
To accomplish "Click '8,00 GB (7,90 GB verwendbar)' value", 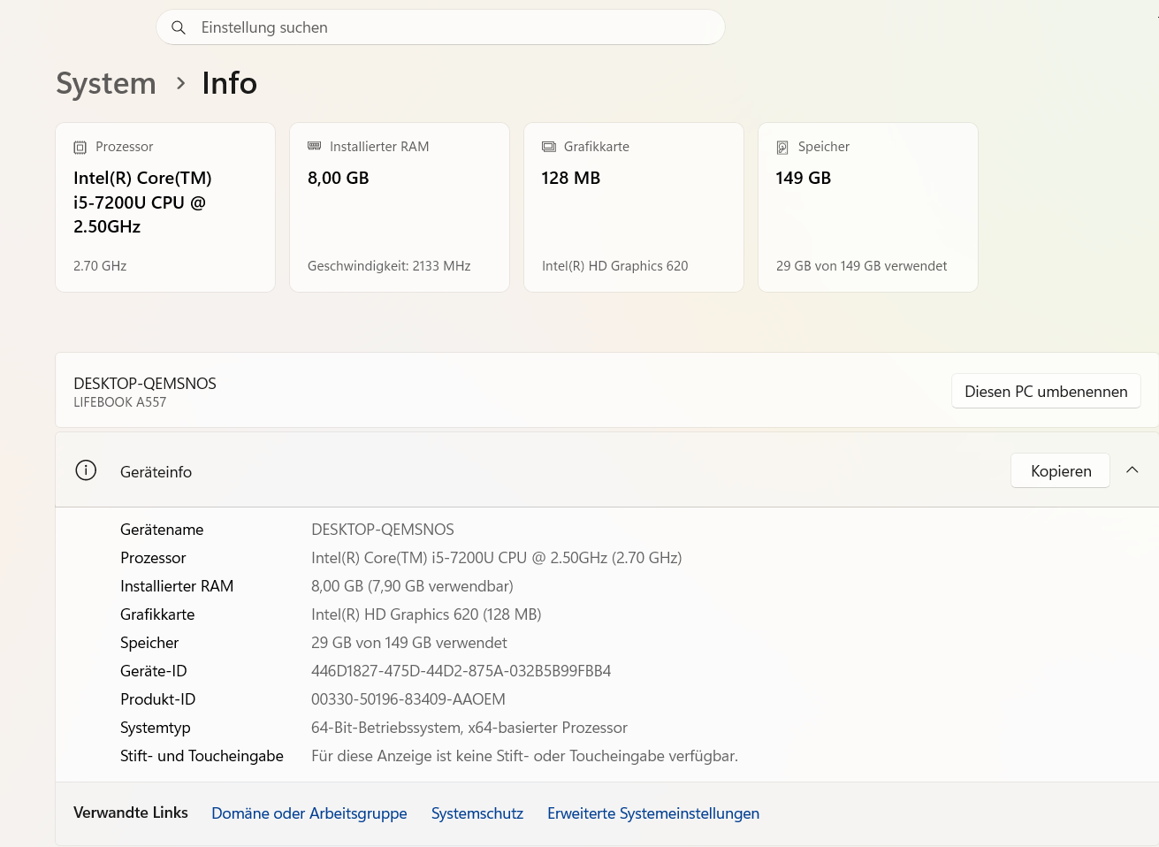I will point(412,586).
